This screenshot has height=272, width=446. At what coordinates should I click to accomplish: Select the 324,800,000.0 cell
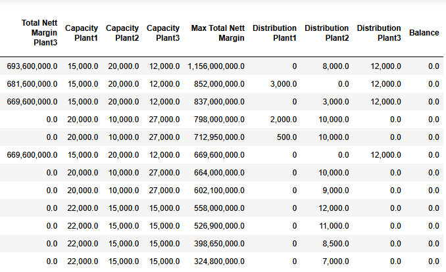click(x=219, y=261)
